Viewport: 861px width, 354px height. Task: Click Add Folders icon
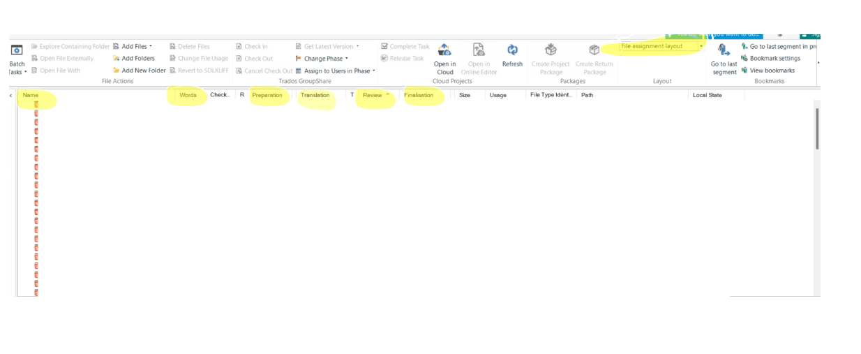116,59
